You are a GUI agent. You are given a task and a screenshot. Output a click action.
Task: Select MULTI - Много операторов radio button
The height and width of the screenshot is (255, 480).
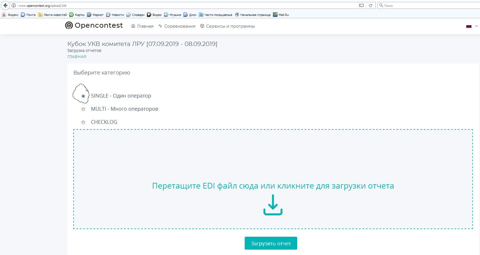click(83, 109)
